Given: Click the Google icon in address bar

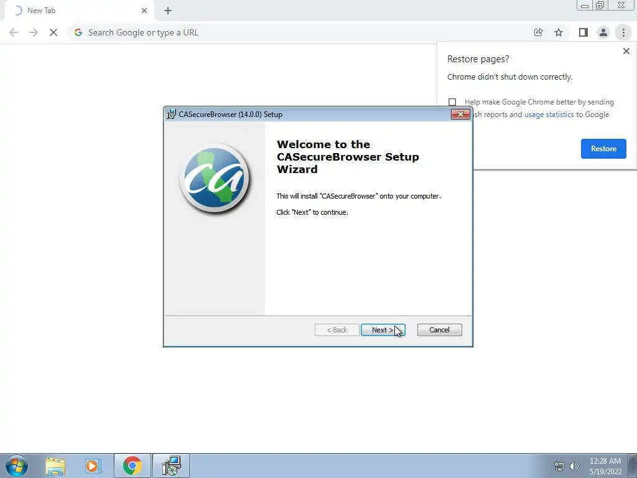Looking at the screenshot, I should 78,32.
